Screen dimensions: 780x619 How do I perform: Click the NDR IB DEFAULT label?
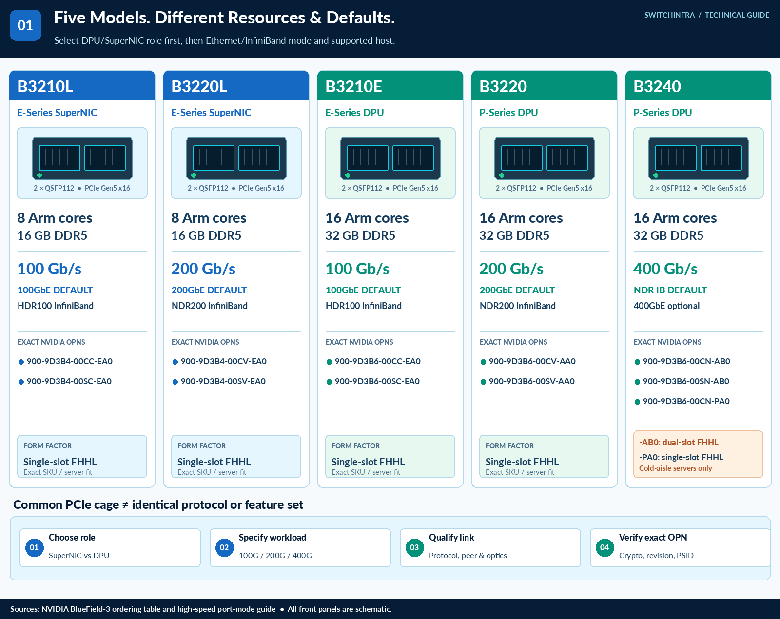670,290
